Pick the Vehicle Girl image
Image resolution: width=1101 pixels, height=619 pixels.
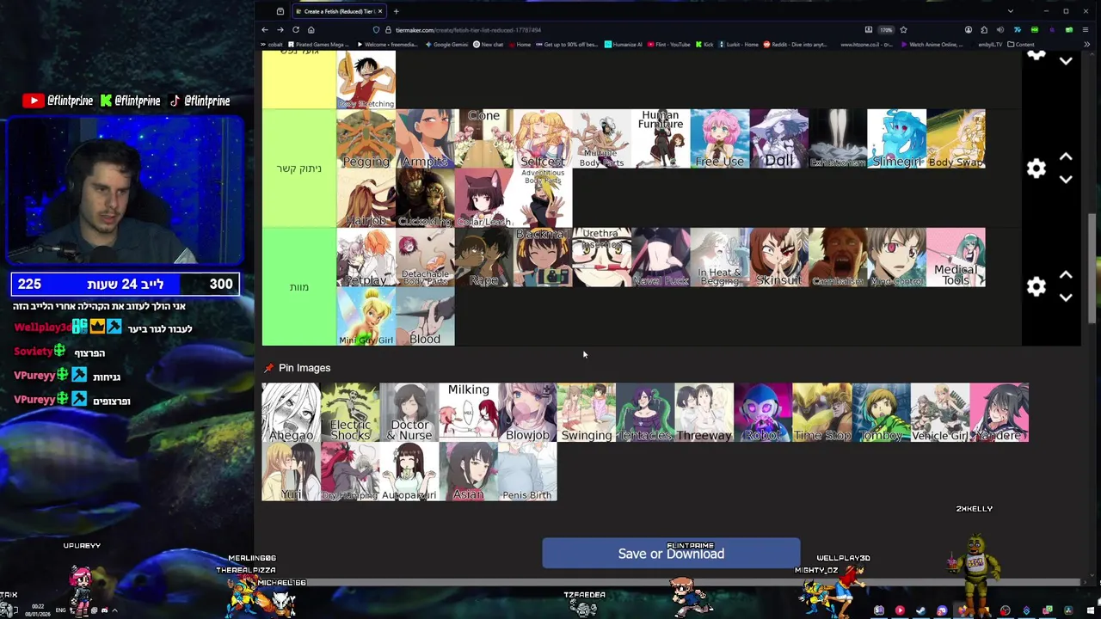[940, 413]
